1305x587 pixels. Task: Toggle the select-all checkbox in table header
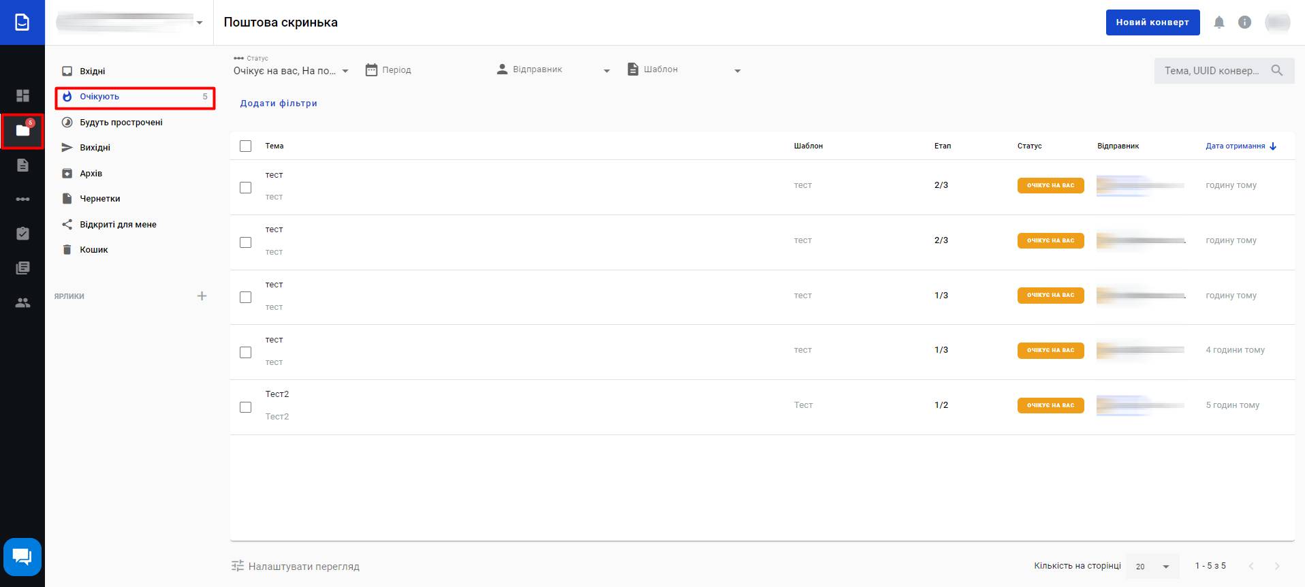tap(246, 146)
